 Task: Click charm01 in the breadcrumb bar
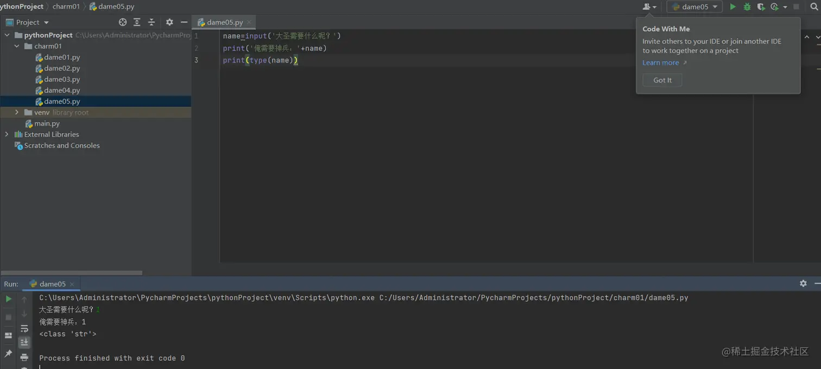66,7
